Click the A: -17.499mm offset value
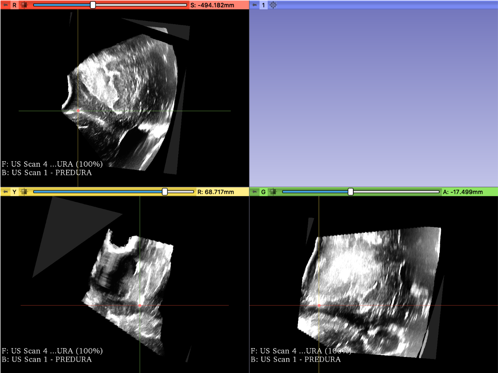The width and height of the screenshot is (498, 373). click(464, 192)
